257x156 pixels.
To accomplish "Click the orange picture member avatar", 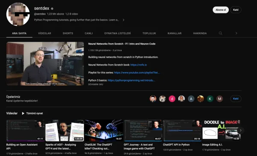I will click(x=200, y=99).
